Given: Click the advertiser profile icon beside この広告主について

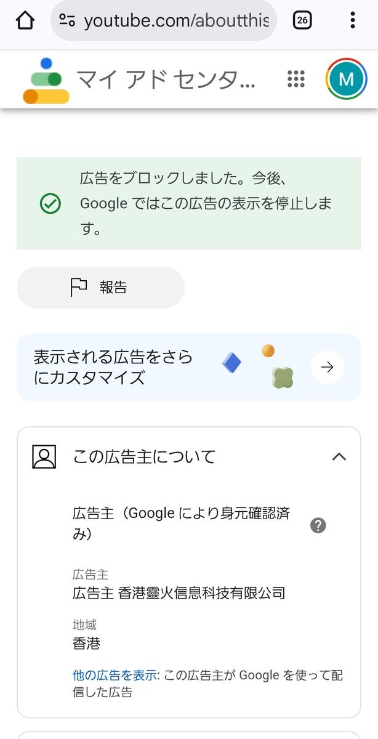Looking at the screenshot, I should [44, 457].
